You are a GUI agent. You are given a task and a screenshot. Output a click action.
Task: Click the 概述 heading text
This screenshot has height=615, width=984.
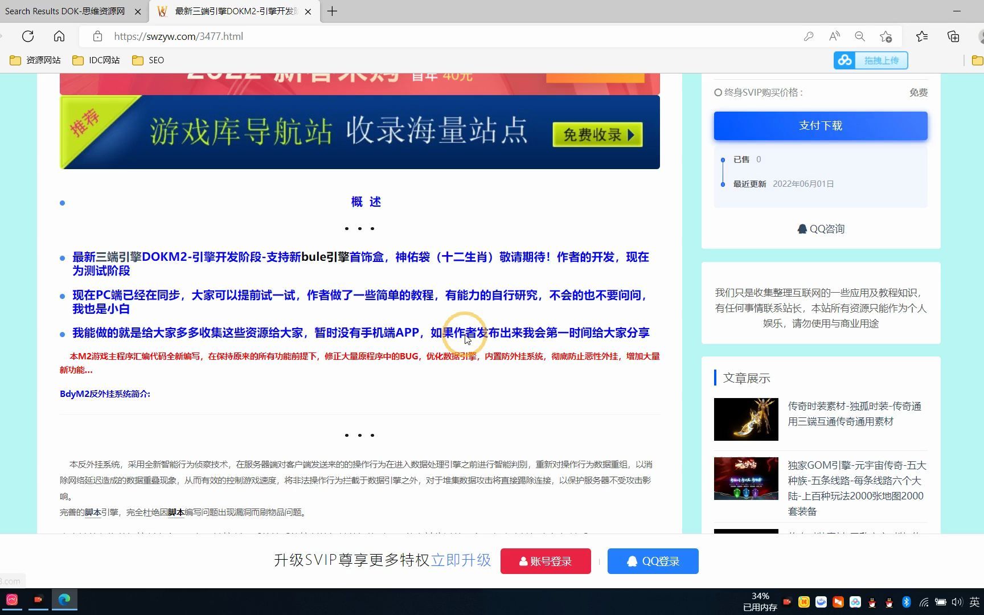click(x=366, y=202)
